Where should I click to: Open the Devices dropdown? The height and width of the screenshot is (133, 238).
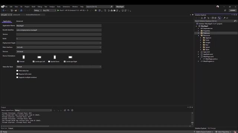pyautogui.click(x=59, y=52)
